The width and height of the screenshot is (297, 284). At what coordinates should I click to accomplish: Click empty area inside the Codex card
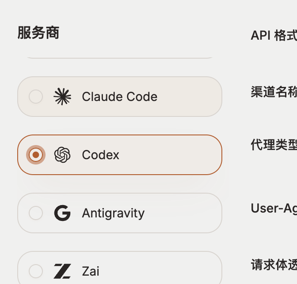pos(171,155)
